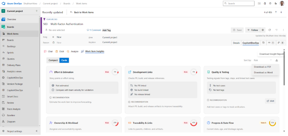Switch to Compact view
The image size is (288, 136).
53,60
